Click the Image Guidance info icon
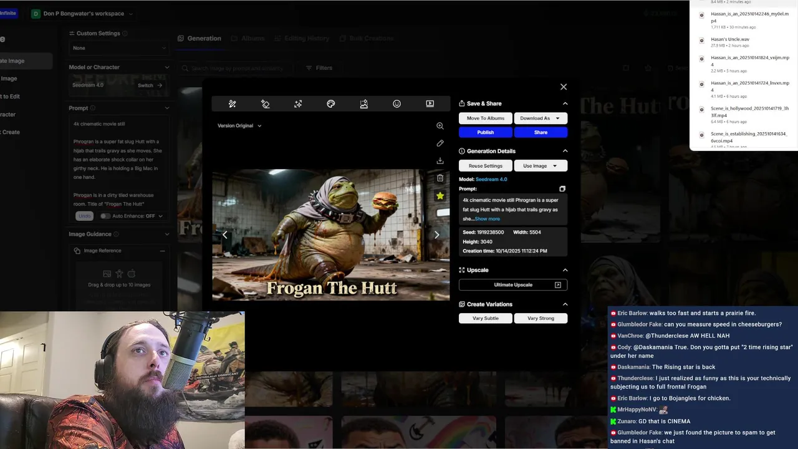Screen dimensions: 798x449 tap(117, 234)
